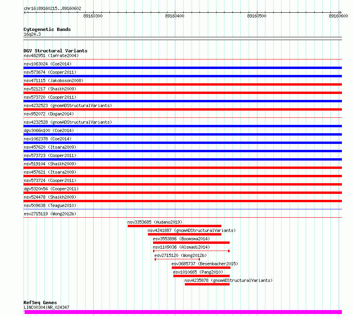Click the left arrow on the ruler
The image size is (353, 316).
click(x=25, y=12)
